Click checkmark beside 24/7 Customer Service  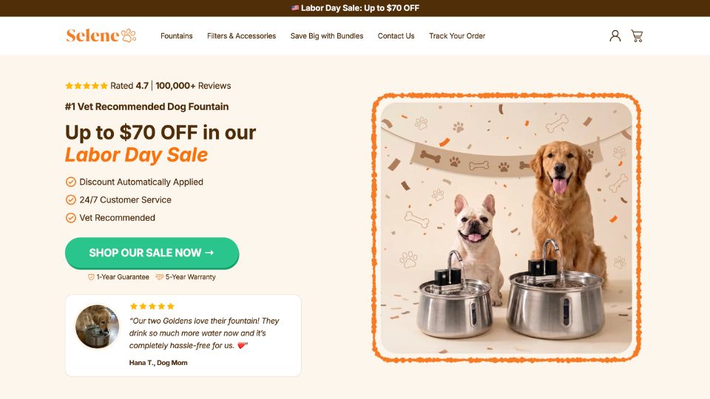click(71, 199)
